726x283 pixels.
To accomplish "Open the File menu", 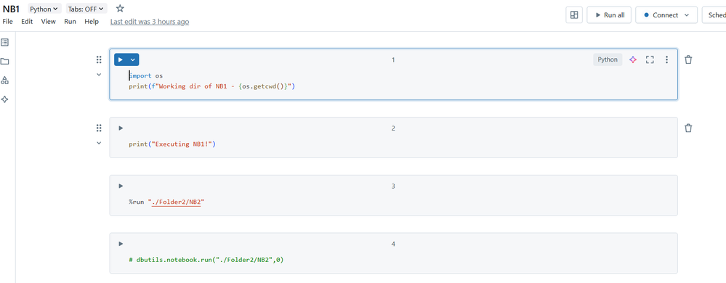I will tap(7, 21).
